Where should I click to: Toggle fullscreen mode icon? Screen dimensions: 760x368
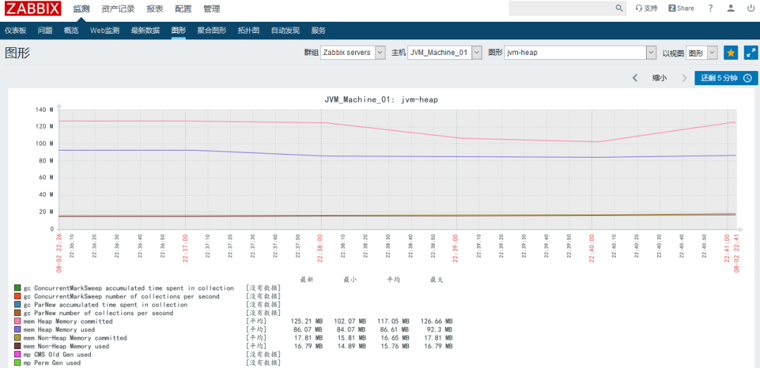tap(751, 52)
